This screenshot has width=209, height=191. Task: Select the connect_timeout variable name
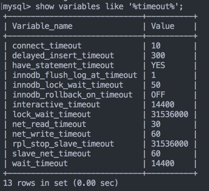pyautogui.click(x=47, y=46)
